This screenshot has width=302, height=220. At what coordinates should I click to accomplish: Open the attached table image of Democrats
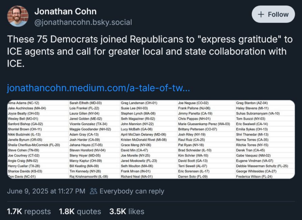coord(151,139)
